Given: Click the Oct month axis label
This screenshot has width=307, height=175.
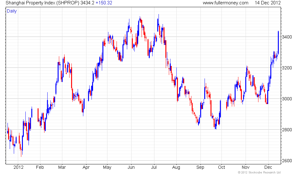Looking at the screenshot, I should pyautogui.click(x=222, y=167).
